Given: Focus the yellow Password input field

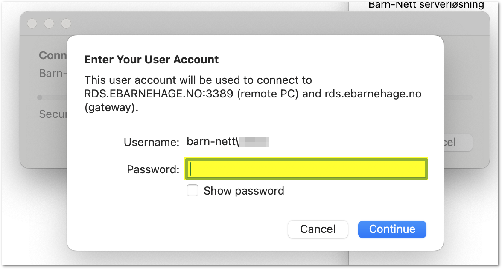Looking at the screenshot, I should (306, 169).
